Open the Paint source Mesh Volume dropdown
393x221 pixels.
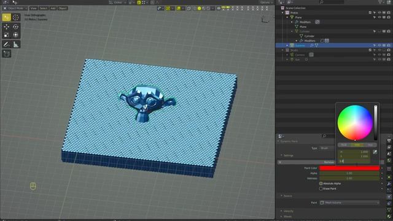tap(349, 203)
